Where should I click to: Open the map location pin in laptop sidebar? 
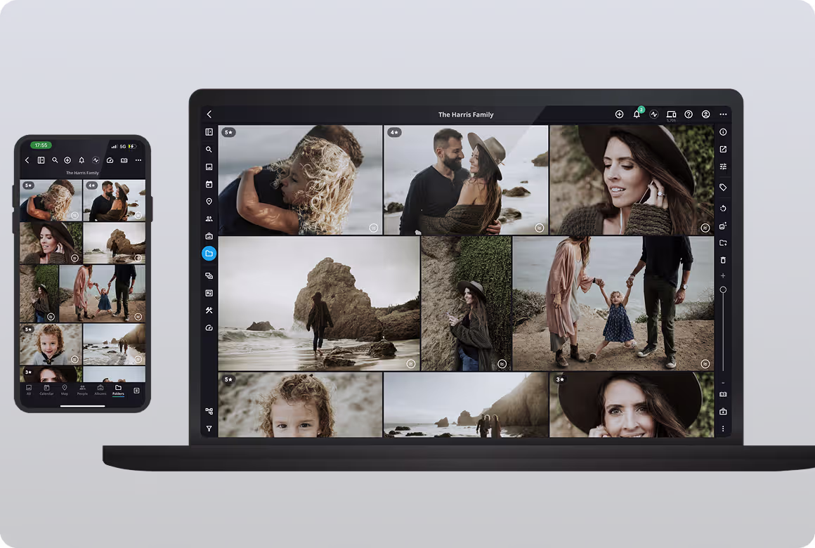click(209, 202)
